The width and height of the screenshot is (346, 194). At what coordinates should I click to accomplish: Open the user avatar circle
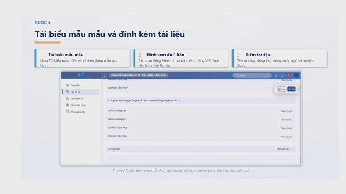tap(296, 75)
